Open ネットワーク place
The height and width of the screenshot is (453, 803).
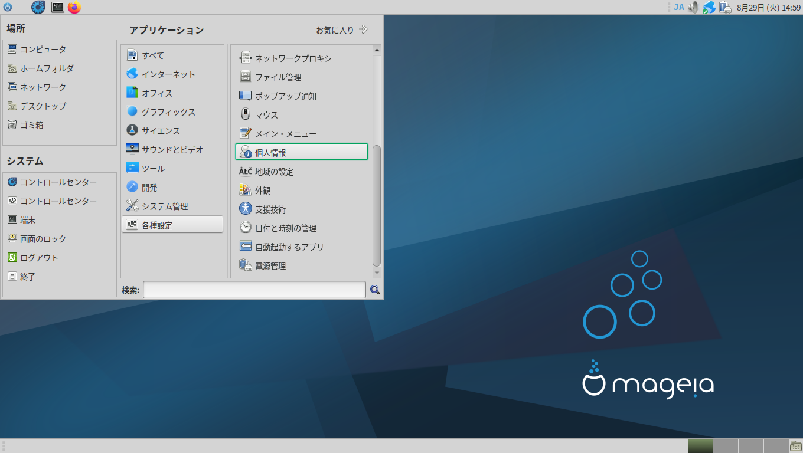point(59,87)
